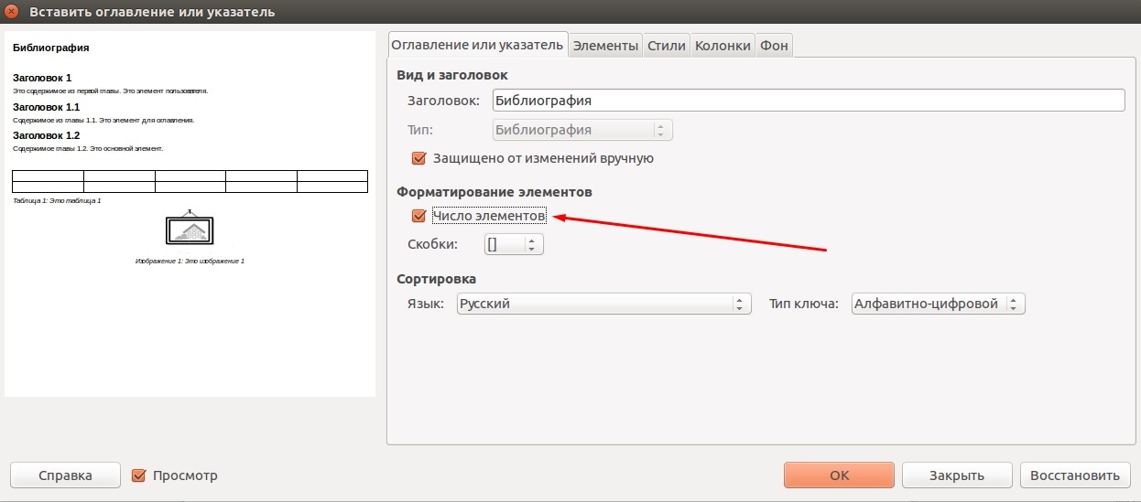
Task: Open the Скобки bracket dropdown
Action: [x=514, y=244]
